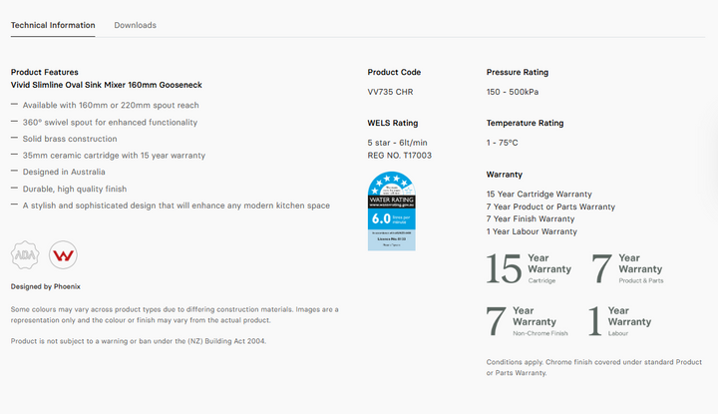Click the 7 Year Finish Warranty text line

click(x=531, y=218)
